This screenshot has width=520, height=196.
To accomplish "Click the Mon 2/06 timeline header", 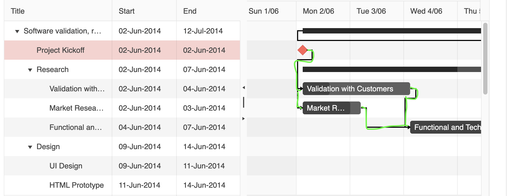I will point(323,11).
